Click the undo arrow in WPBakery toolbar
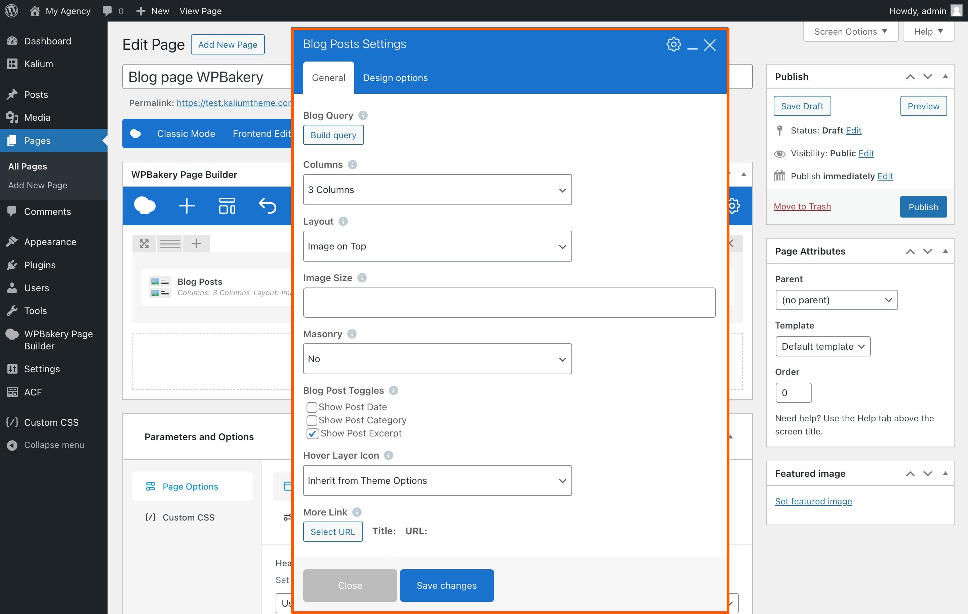Image resolution: width=968 pixels, height=614 pixels. click(x=267, y=205)
